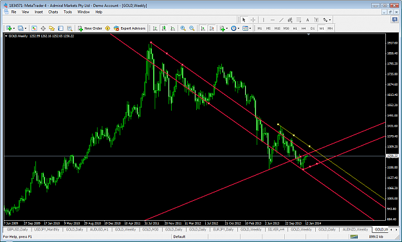Image resolution: width=402 pixels, height=242 pixels.
Task: Expand the Templates dropdown arrow
Action: 250,28
